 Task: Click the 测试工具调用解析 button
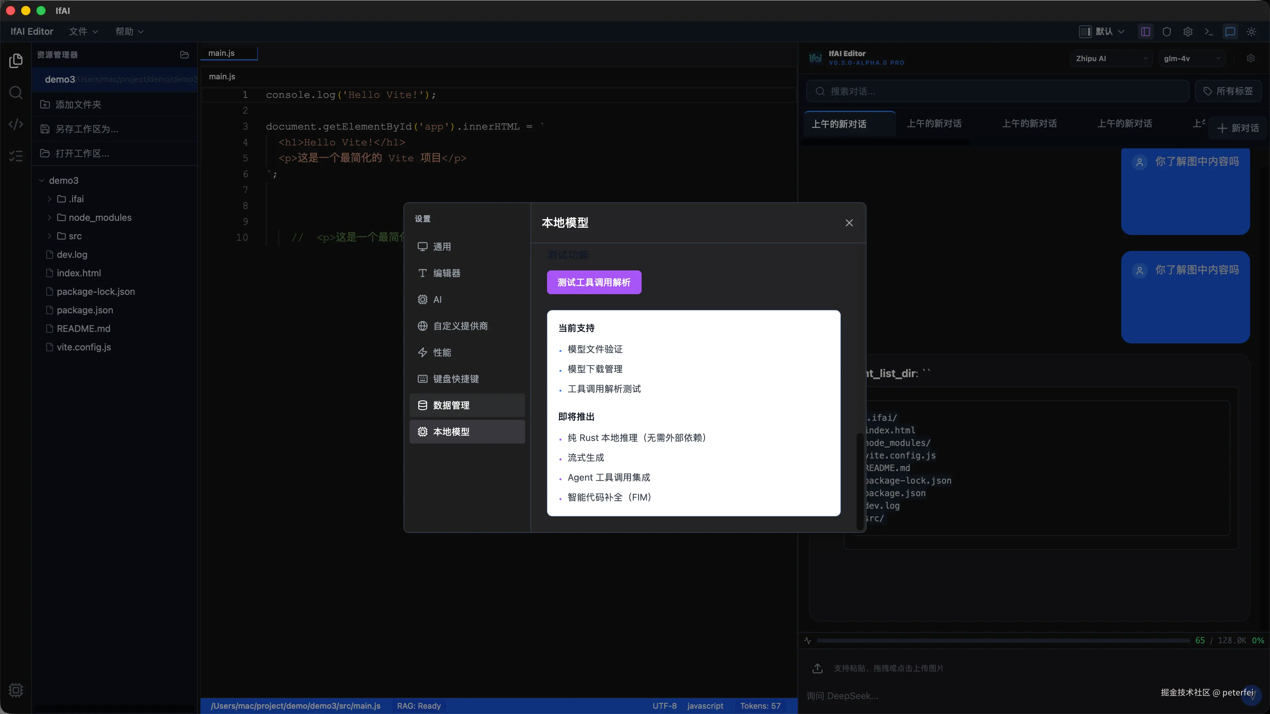click(594, 282)
